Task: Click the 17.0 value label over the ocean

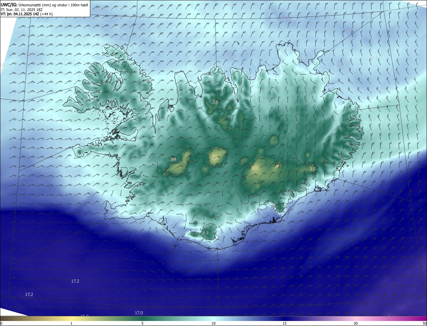Action: pyautogui.click(x=139, y=313)
